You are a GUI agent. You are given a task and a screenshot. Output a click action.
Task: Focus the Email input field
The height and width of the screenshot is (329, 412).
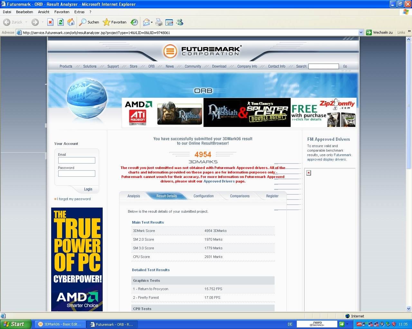point(77,160)
